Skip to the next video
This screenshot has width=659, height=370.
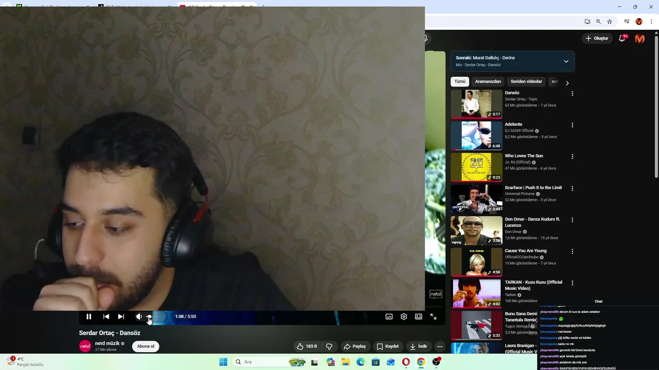(x=121, y=317)
